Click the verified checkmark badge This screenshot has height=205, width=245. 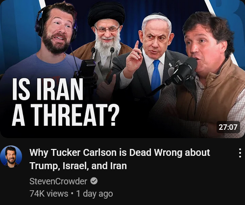94,181
